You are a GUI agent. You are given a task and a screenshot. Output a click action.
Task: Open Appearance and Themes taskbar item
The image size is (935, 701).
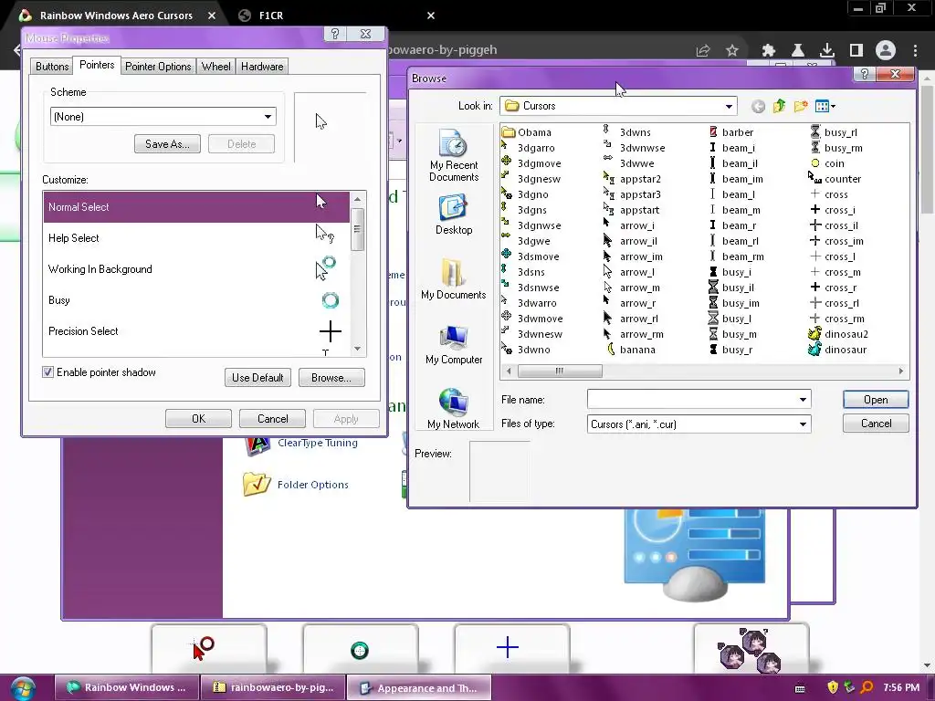pos(419,688)
